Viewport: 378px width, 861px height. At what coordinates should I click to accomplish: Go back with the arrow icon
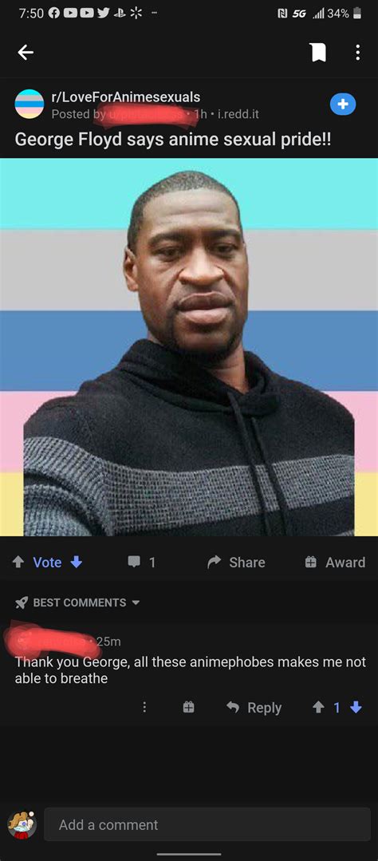click(26, 53)
